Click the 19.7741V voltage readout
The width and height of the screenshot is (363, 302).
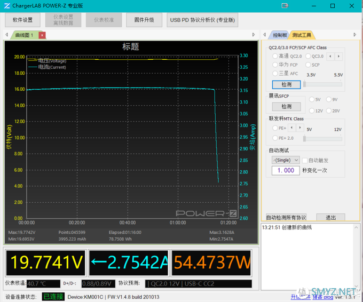[x=46, y=263]
